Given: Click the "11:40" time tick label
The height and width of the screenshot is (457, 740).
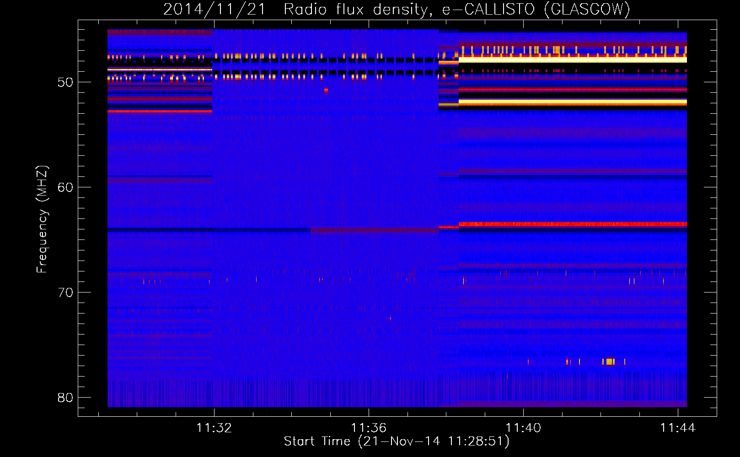Looking at the screenshot, I should coord(523,428).
